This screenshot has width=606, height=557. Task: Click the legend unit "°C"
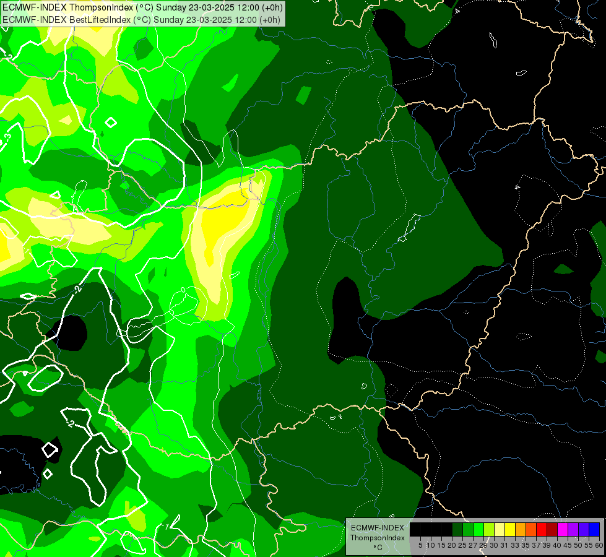378,548
